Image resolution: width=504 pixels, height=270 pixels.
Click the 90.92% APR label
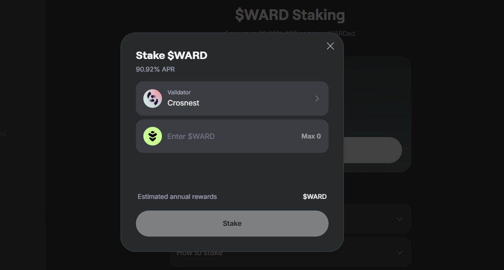(x=155, y=69)
